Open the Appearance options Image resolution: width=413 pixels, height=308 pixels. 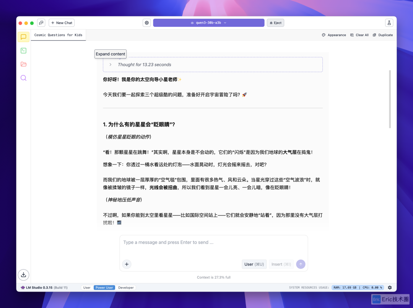point(334,35)
